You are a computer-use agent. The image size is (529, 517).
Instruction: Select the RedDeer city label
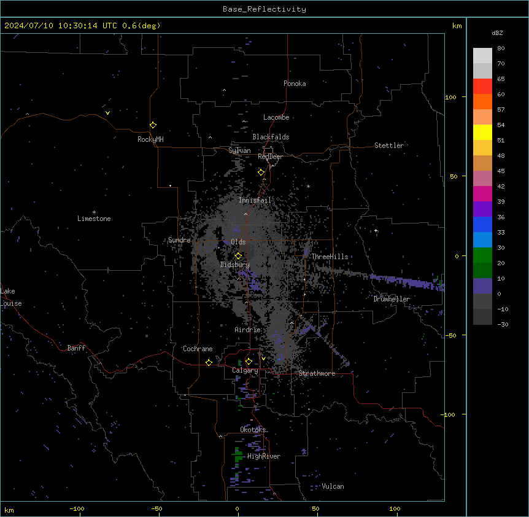point(270,157)
